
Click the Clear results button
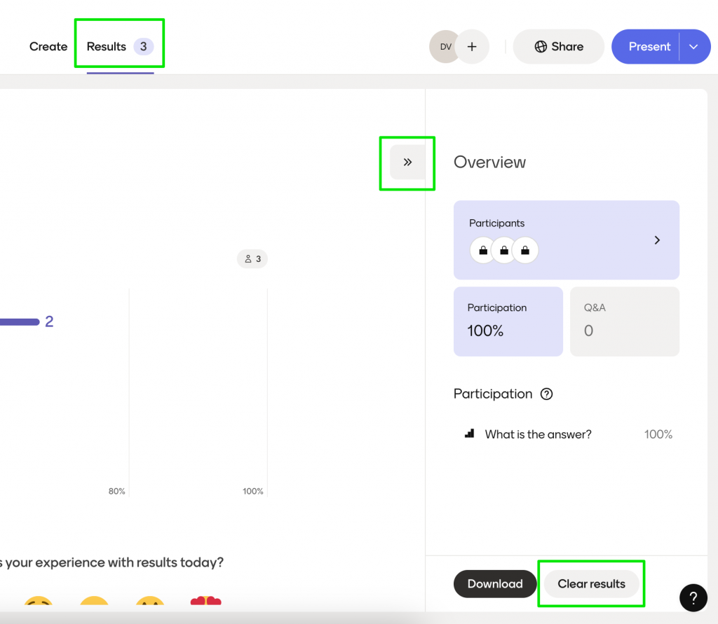click(x=591, y=584)
